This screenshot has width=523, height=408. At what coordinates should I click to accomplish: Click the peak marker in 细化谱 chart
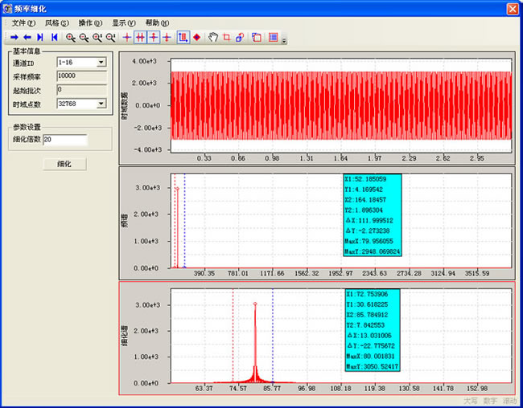coord(255,304)
